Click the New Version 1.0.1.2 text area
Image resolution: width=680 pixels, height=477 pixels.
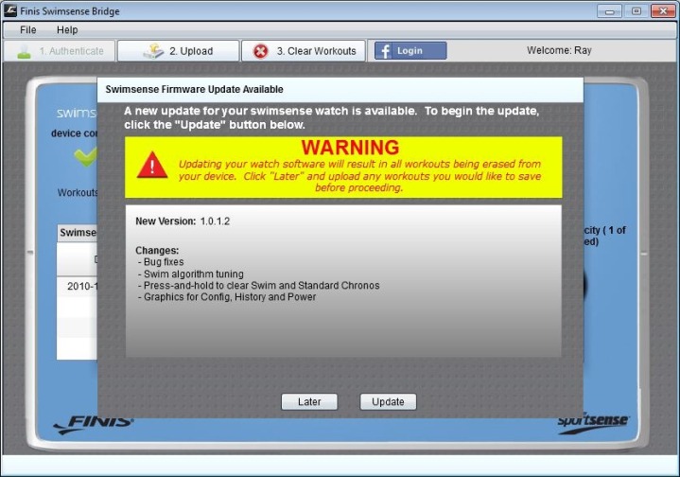tap(183, 221)
